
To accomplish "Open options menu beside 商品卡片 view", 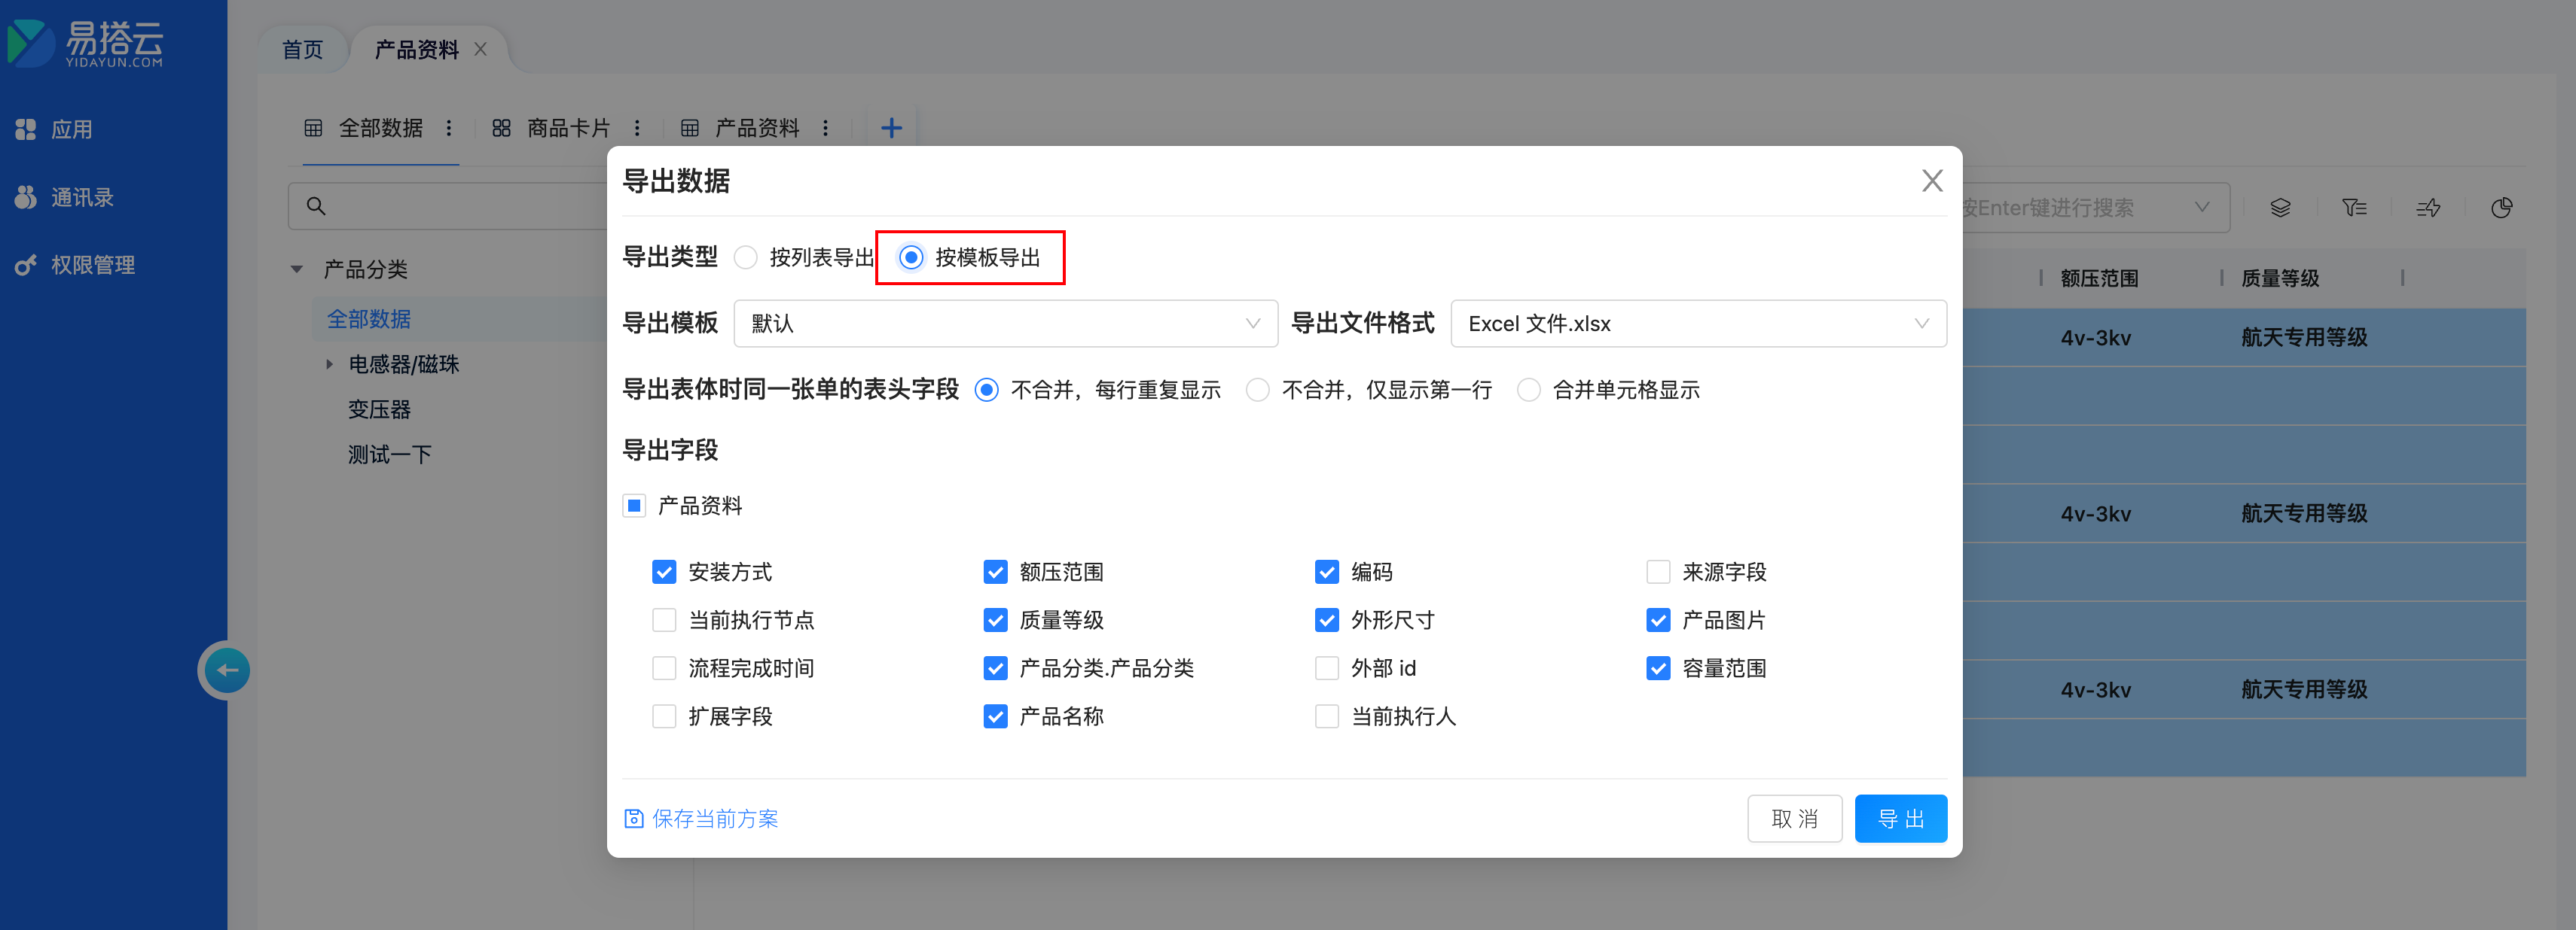I will coord(637,128).
